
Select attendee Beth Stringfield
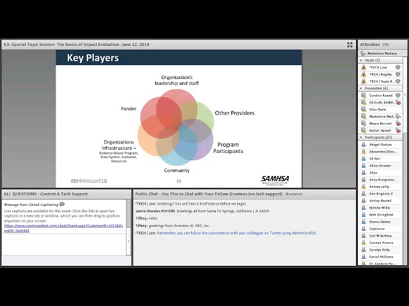(x=380, y=215)
